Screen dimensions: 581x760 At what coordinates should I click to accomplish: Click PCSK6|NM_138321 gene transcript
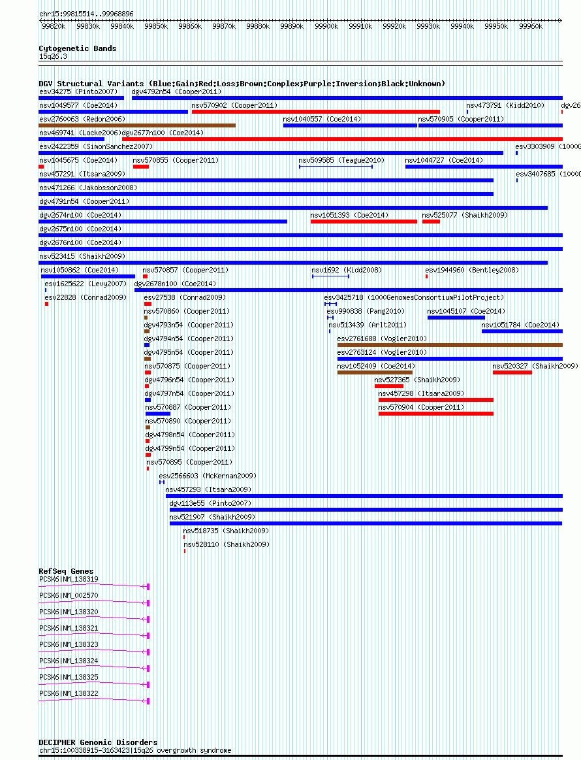click(95, 632)
